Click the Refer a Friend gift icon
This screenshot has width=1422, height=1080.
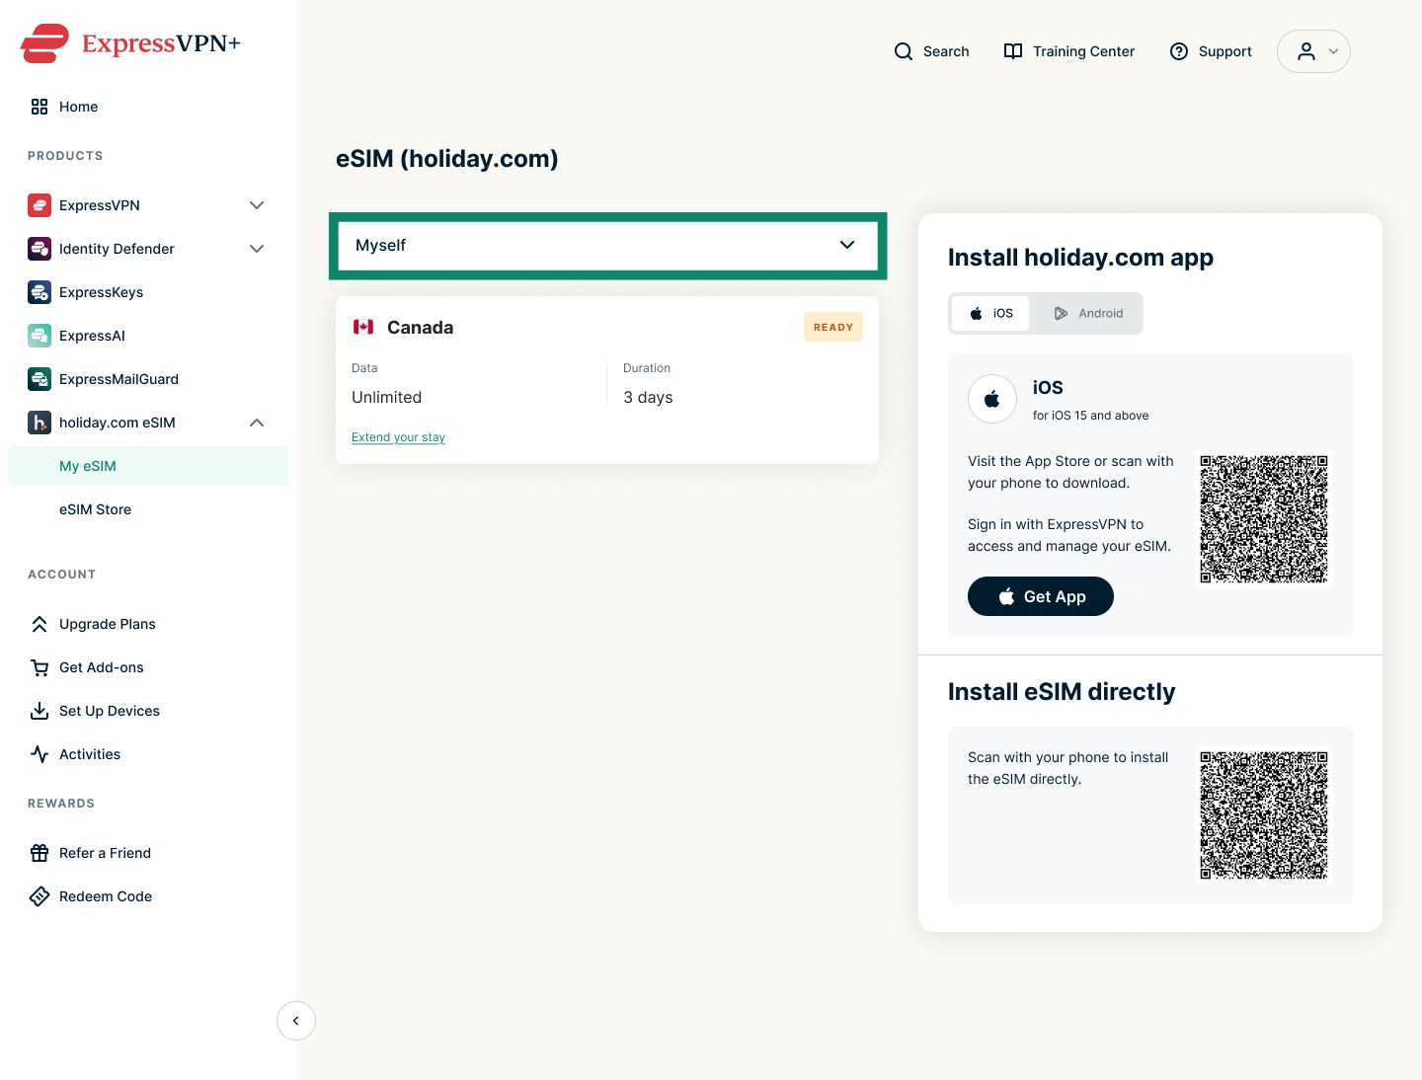pos(39,853)
